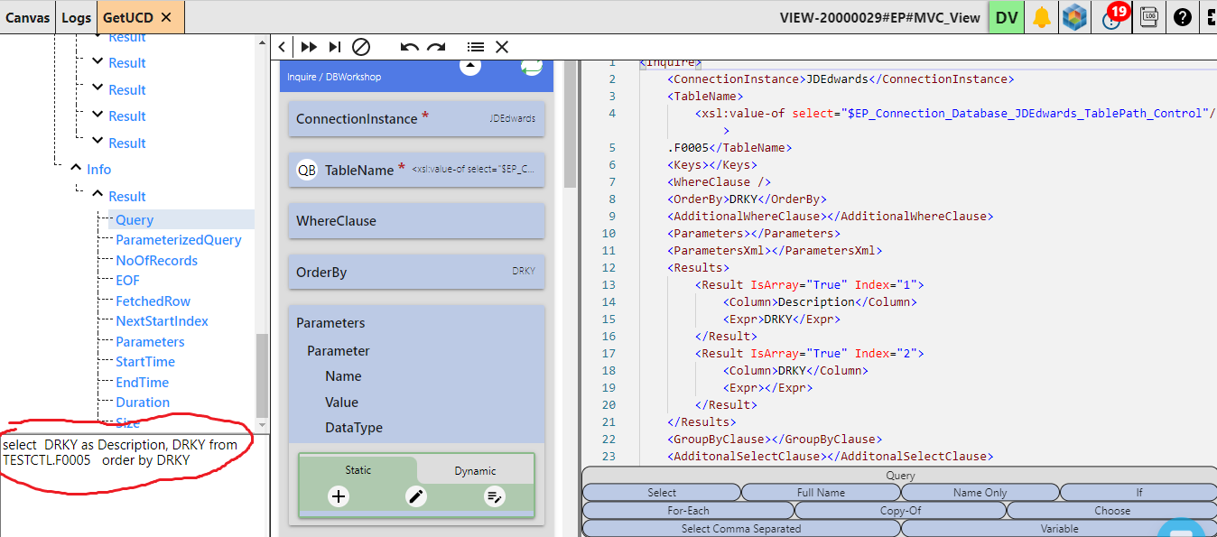Image resolution: width=1217 pixels, height=537 pixels.
Task: Select the NextStartIndex tree item
Action: pos(162,321)
